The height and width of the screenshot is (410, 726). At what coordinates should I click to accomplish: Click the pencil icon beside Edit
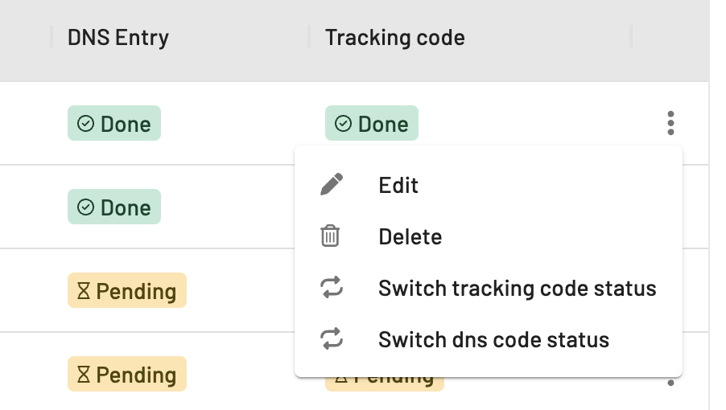click(332, 185)
